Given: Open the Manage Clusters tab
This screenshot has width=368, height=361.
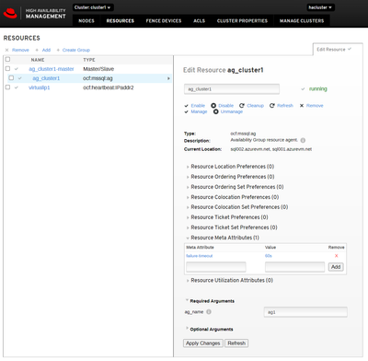Looking at the screenshot, I should [302, 21].
